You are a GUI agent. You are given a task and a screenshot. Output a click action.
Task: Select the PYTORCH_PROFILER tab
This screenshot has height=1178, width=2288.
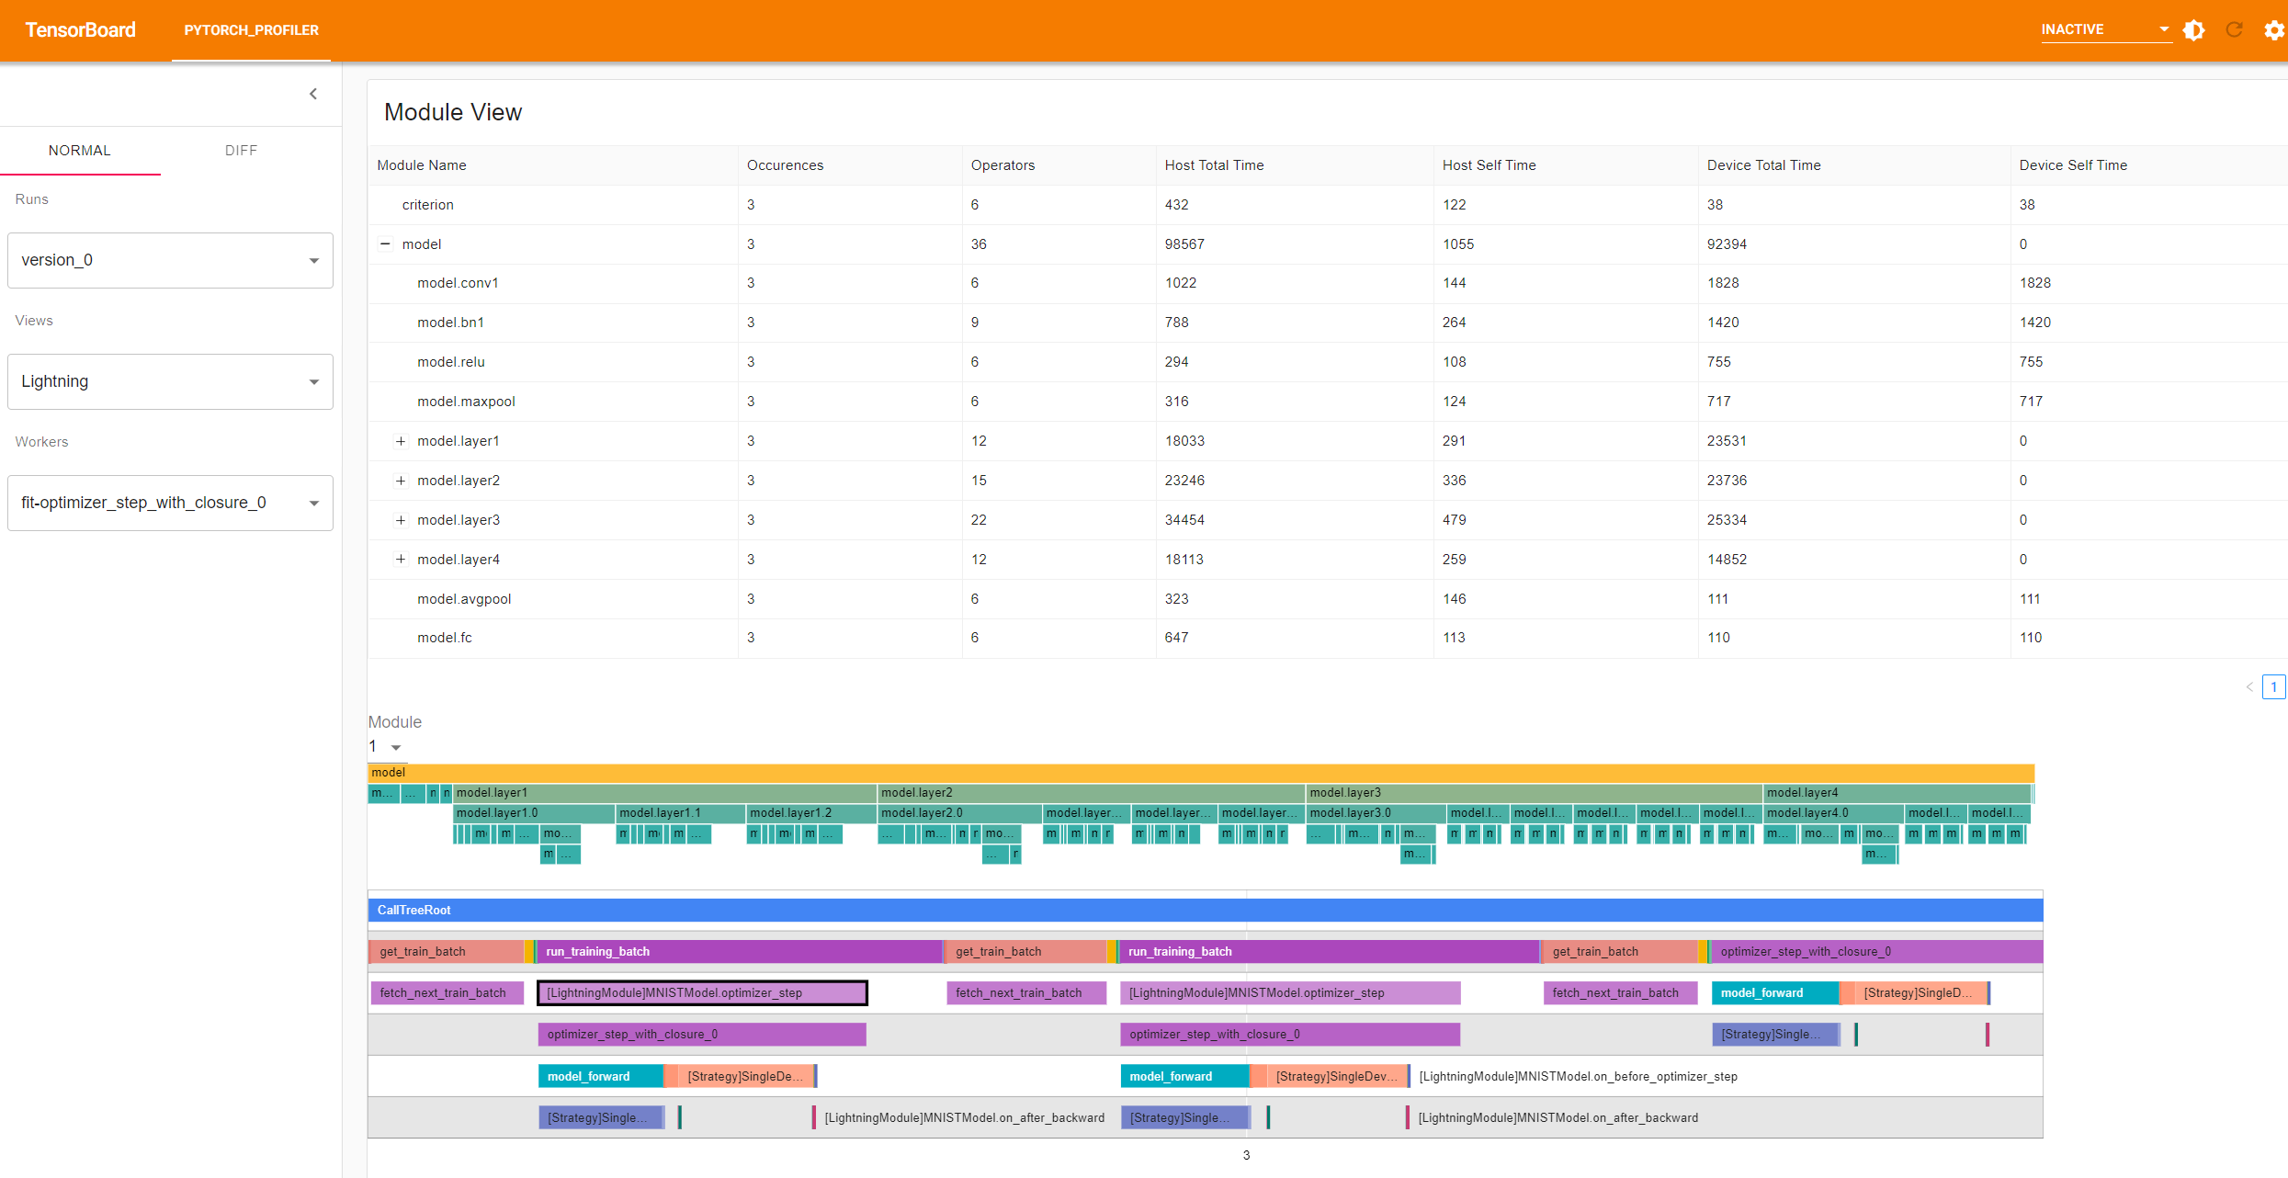[x=251, y=30]
